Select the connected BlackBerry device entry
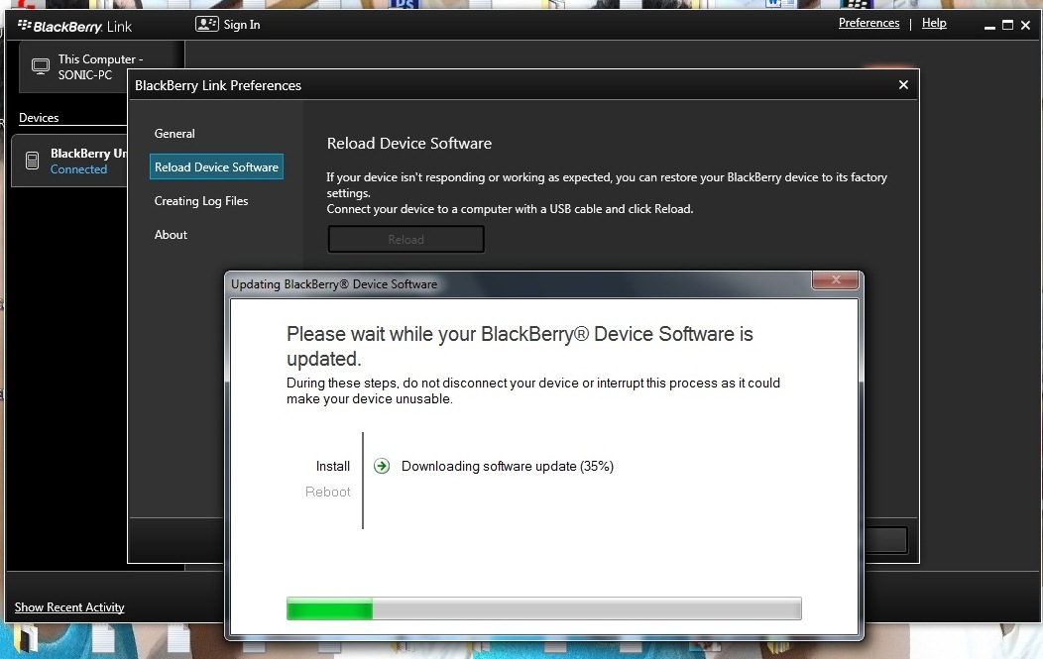1043x659 pixels. click(x=69, y=161)
